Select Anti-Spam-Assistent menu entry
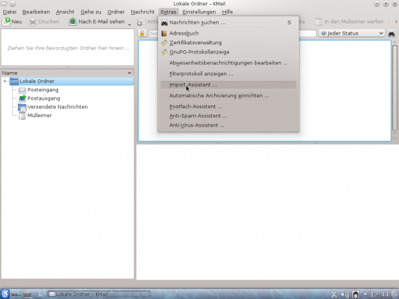Image resolution: width=399 pixels, height=299 pixels. tap(198, 116)
